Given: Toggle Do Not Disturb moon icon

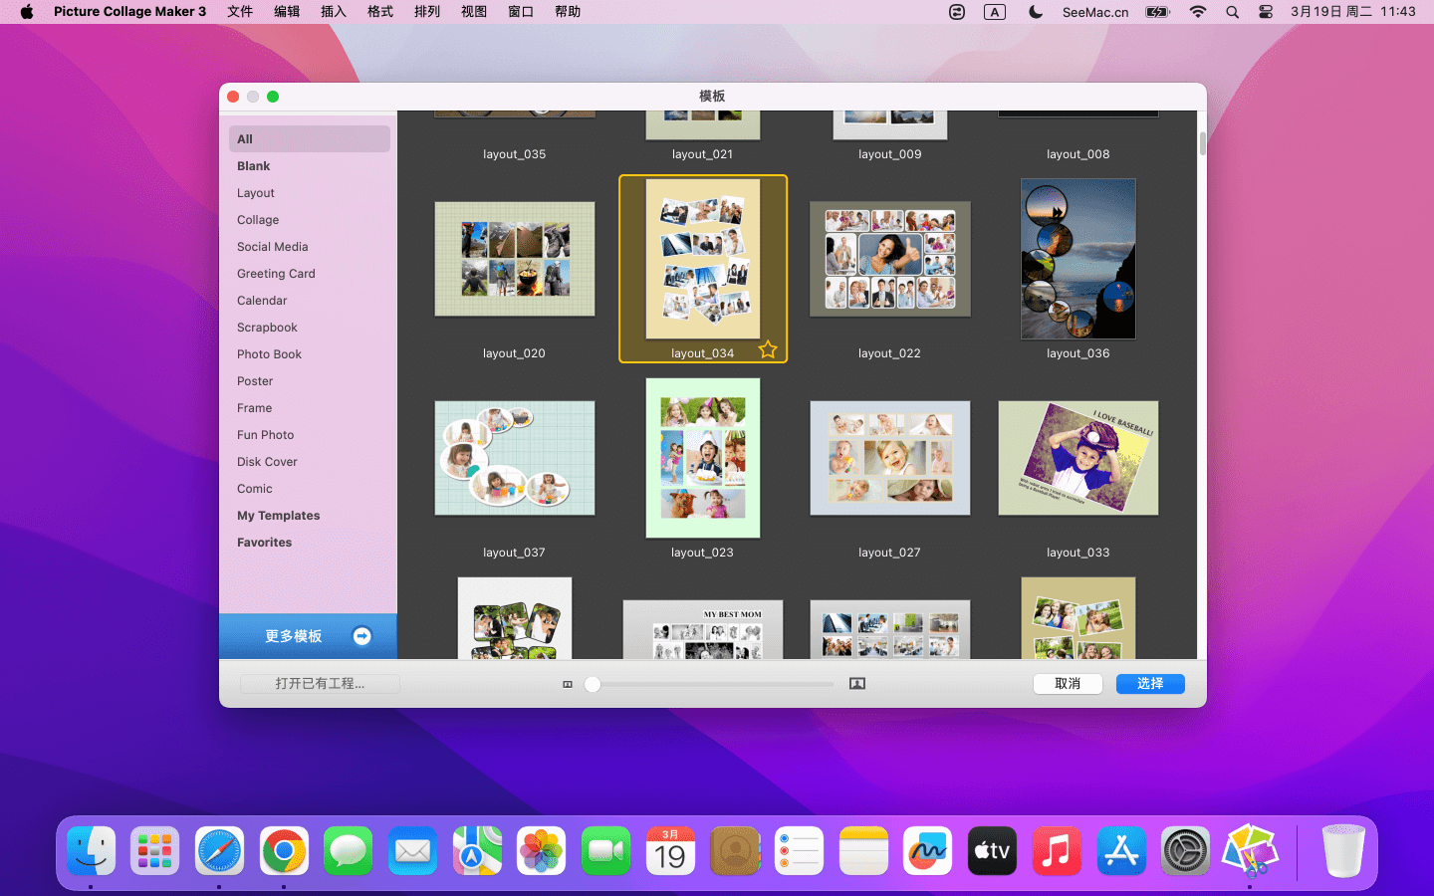Looking at the screenshot, I should 1036,12.
